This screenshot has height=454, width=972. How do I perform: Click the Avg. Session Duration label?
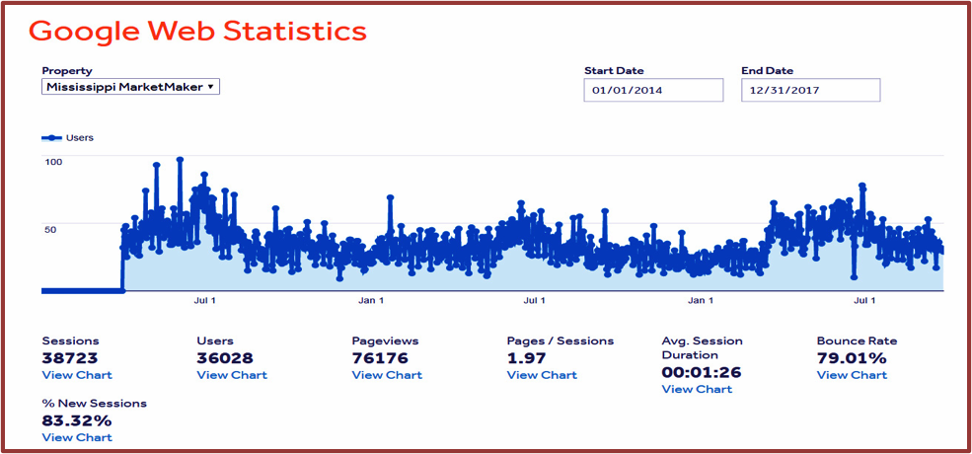(x=703, y=348)
